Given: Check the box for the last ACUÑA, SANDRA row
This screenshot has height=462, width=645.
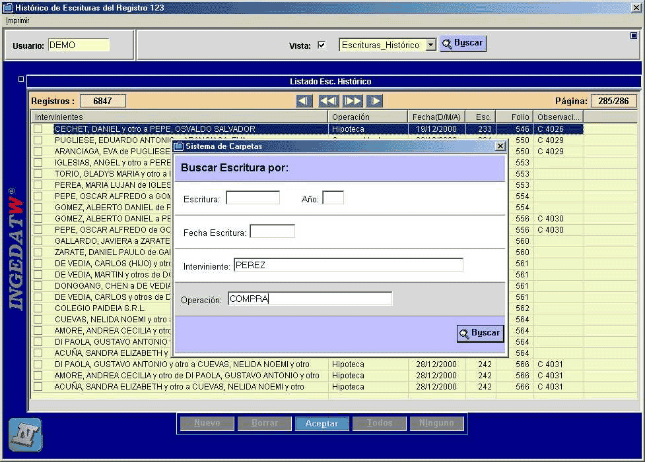Looking at the screenshot, I should click(38, 386).
